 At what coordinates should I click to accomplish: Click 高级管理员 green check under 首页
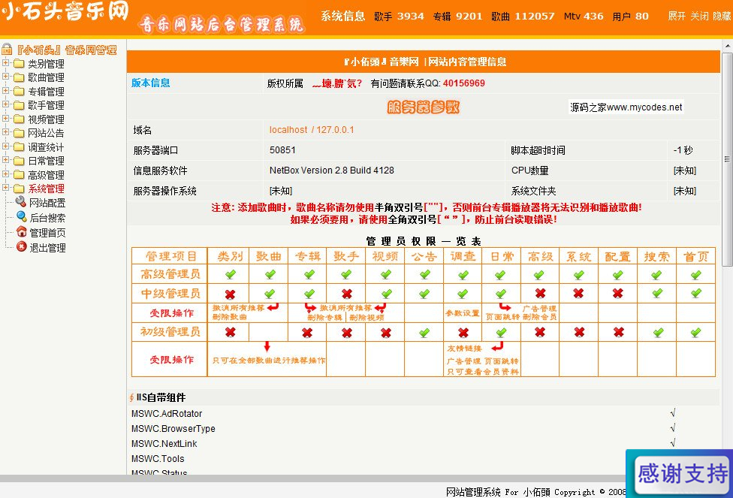pyautogui.click(x=696, y=274)
